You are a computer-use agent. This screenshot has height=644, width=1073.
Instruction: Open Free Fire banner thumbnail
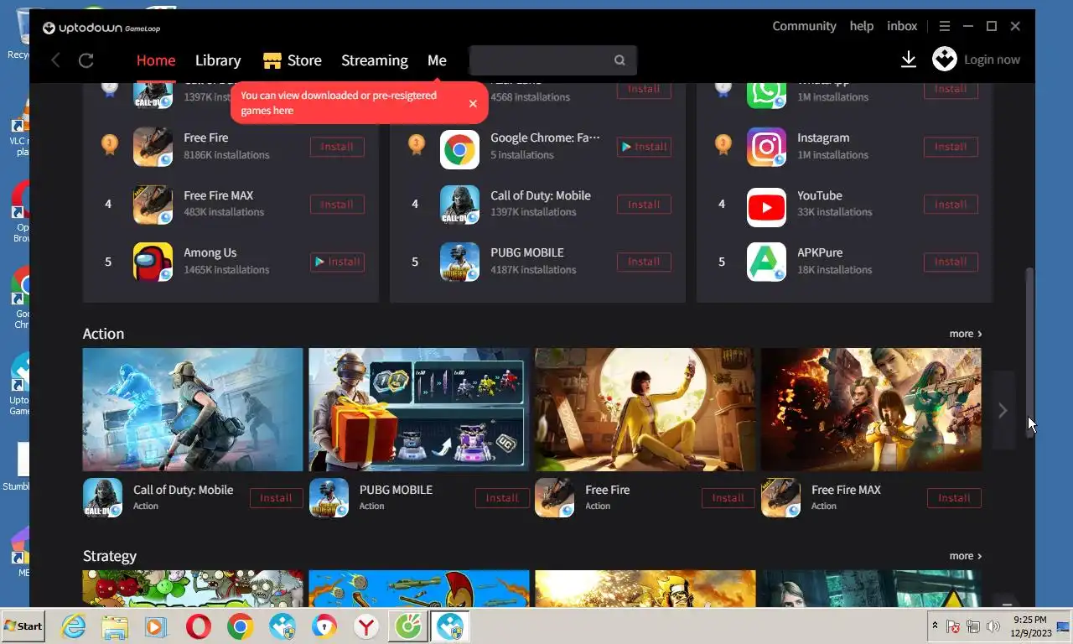645,410
